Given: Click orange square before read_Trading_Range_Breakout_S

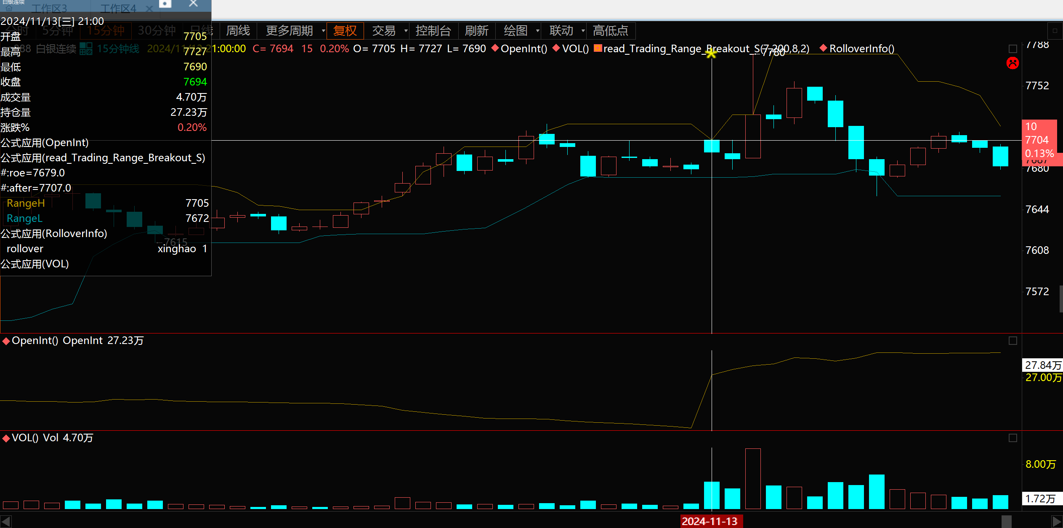Looking at the screenshot, I should (x=598, y=48).
